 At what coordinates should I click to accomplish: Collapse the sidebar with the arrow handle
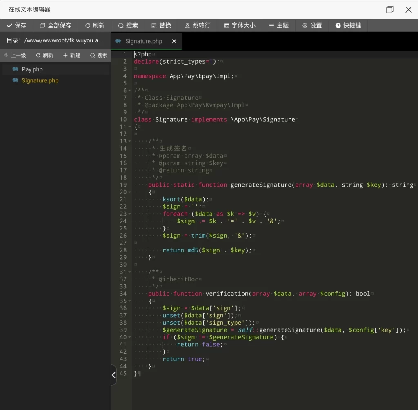click(113, 375)
